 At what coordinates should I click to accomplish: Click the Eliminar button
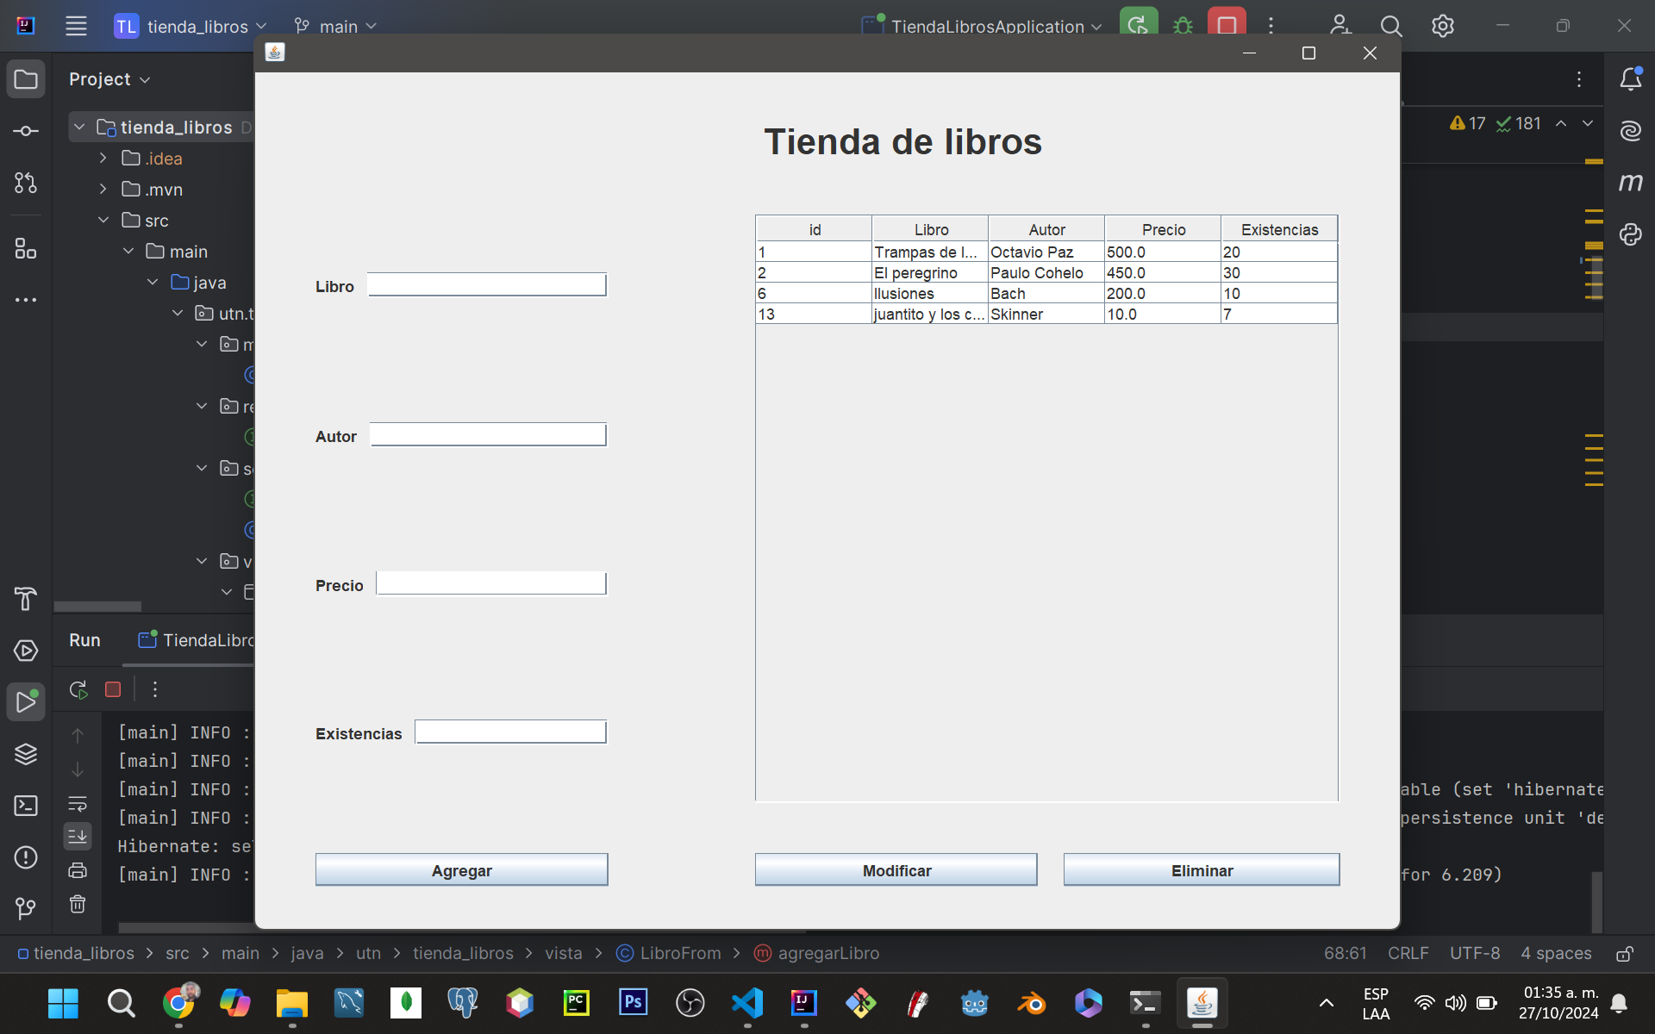pos(1201,870)
